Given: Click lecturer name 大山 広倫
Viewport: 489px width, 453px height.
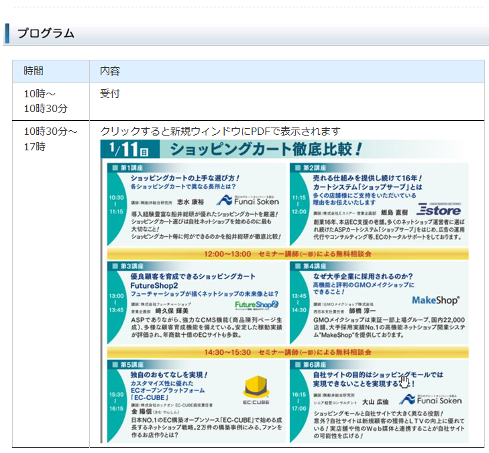Looking at the screenshot, I should 375,402.
